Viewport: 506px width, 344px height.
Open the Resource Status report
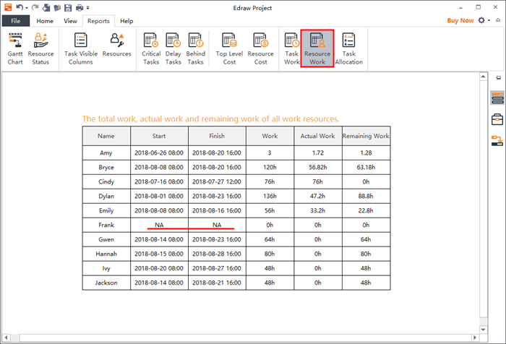40,48
